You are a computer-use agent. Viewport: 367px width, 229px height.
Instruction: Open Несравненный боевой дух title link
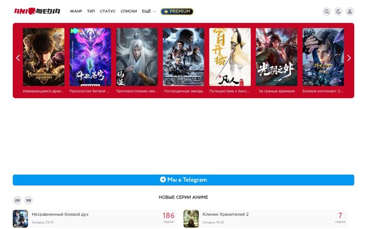(60, 214)
